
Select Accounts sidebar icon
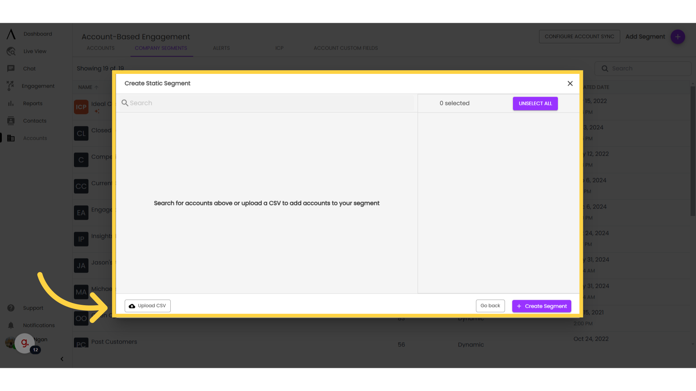(x=11, y=138)
